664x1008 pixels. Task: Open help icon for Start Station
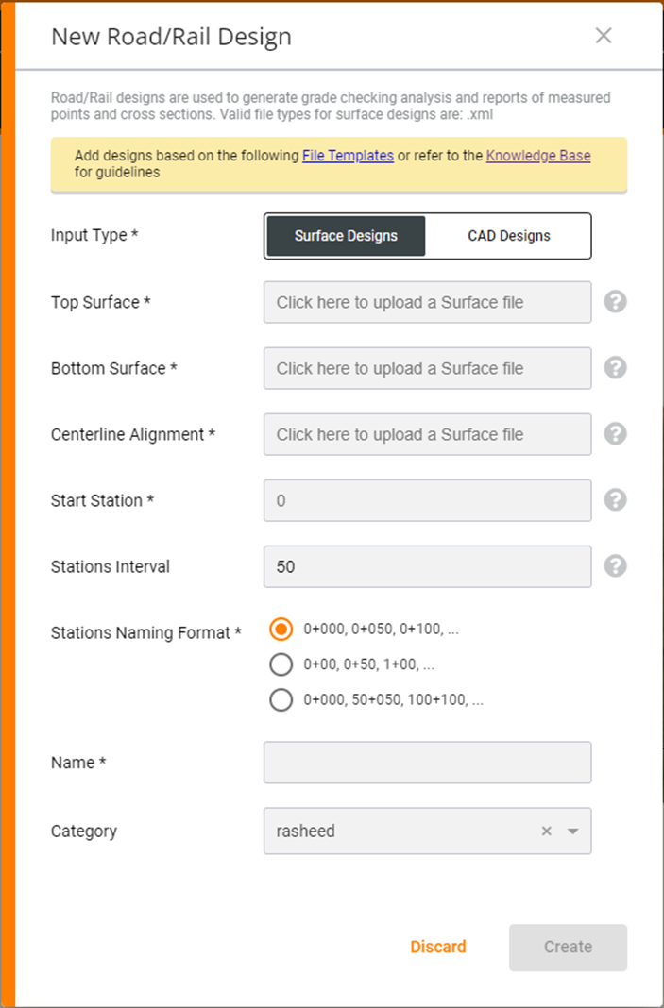tap(615, 499)
